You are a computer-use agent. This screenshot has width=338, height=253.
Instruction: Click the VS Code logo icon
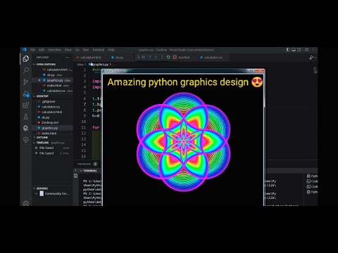point(24,50)
